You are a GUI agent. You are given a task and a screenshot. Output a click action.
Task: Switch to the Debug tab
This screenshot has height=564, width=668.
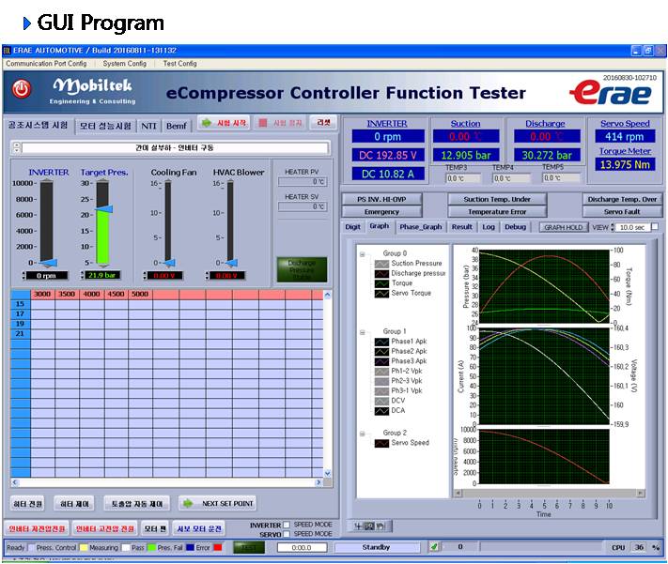click(x=515, y=227)
